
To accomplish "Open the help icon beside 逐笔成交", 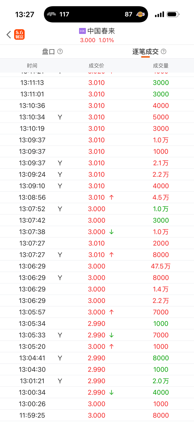I will pyautogui.click(x=164, y=52).
